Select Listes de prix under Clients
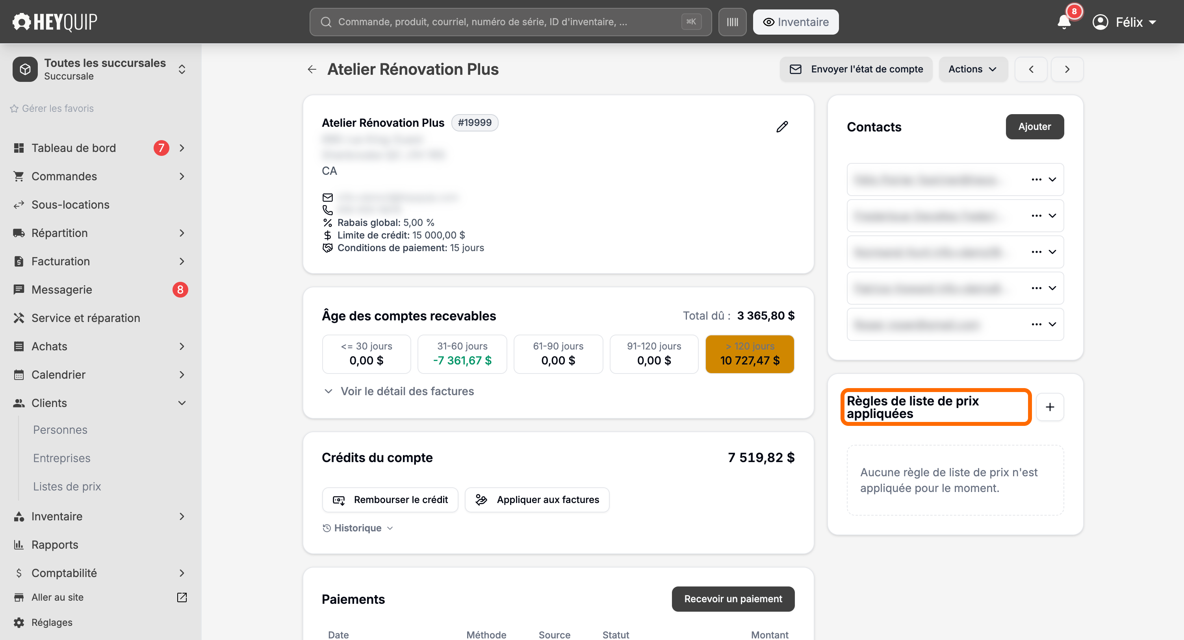Viewport: 1184px width, 640px height. [x=67, y=486]
